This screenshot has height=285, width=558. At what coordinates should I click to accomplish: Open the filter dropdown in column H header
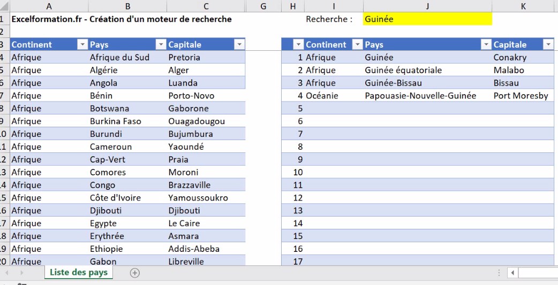coord(299,44)
